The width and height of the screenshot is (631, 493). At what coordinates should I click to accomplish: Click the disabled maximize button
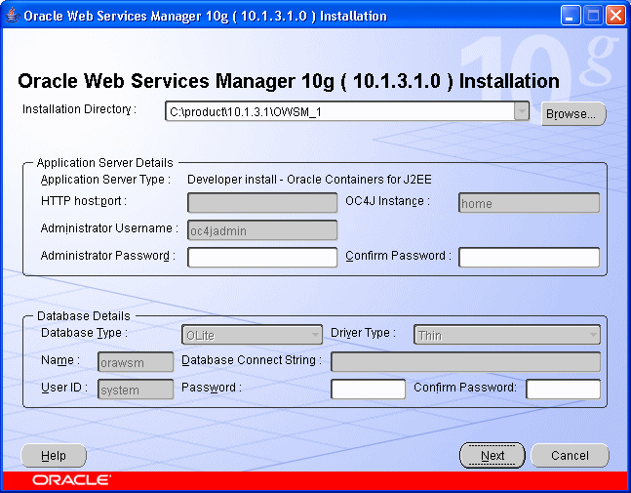[x=593, y=16]
